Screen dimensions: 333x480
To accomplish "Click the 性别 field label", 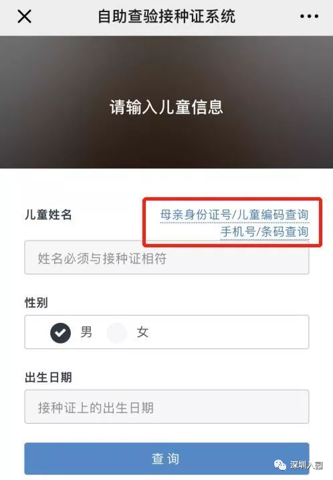I will click(x=36, y=303).
